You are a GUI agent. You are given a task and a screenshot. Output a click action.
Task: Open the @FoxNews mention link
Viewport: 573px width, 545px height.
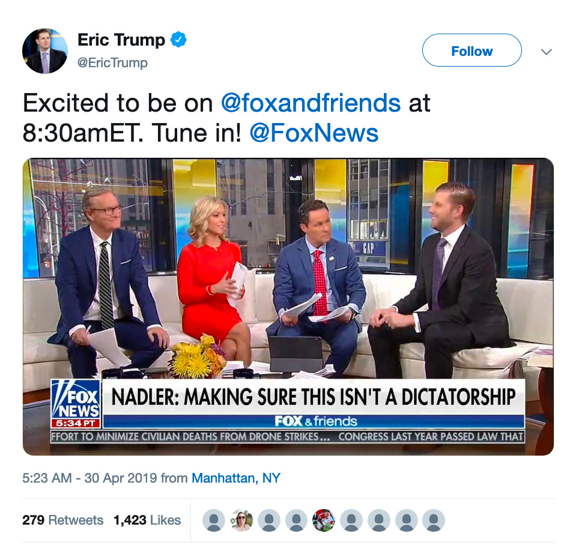click(x=314, y=133)
